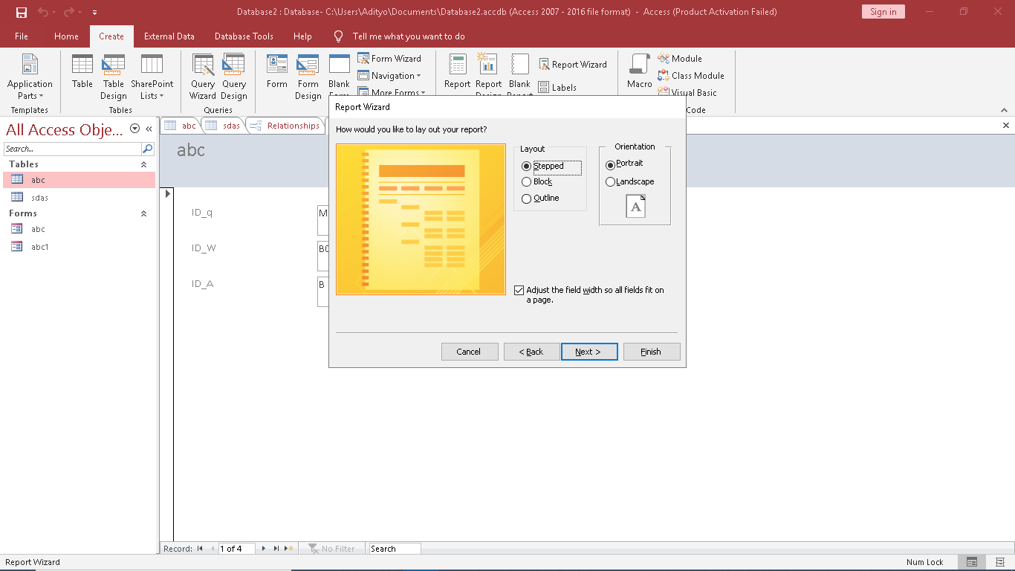Click the navigation pane Search box
The width and height of the screenshot is (1015, 571).
[73, 149]
